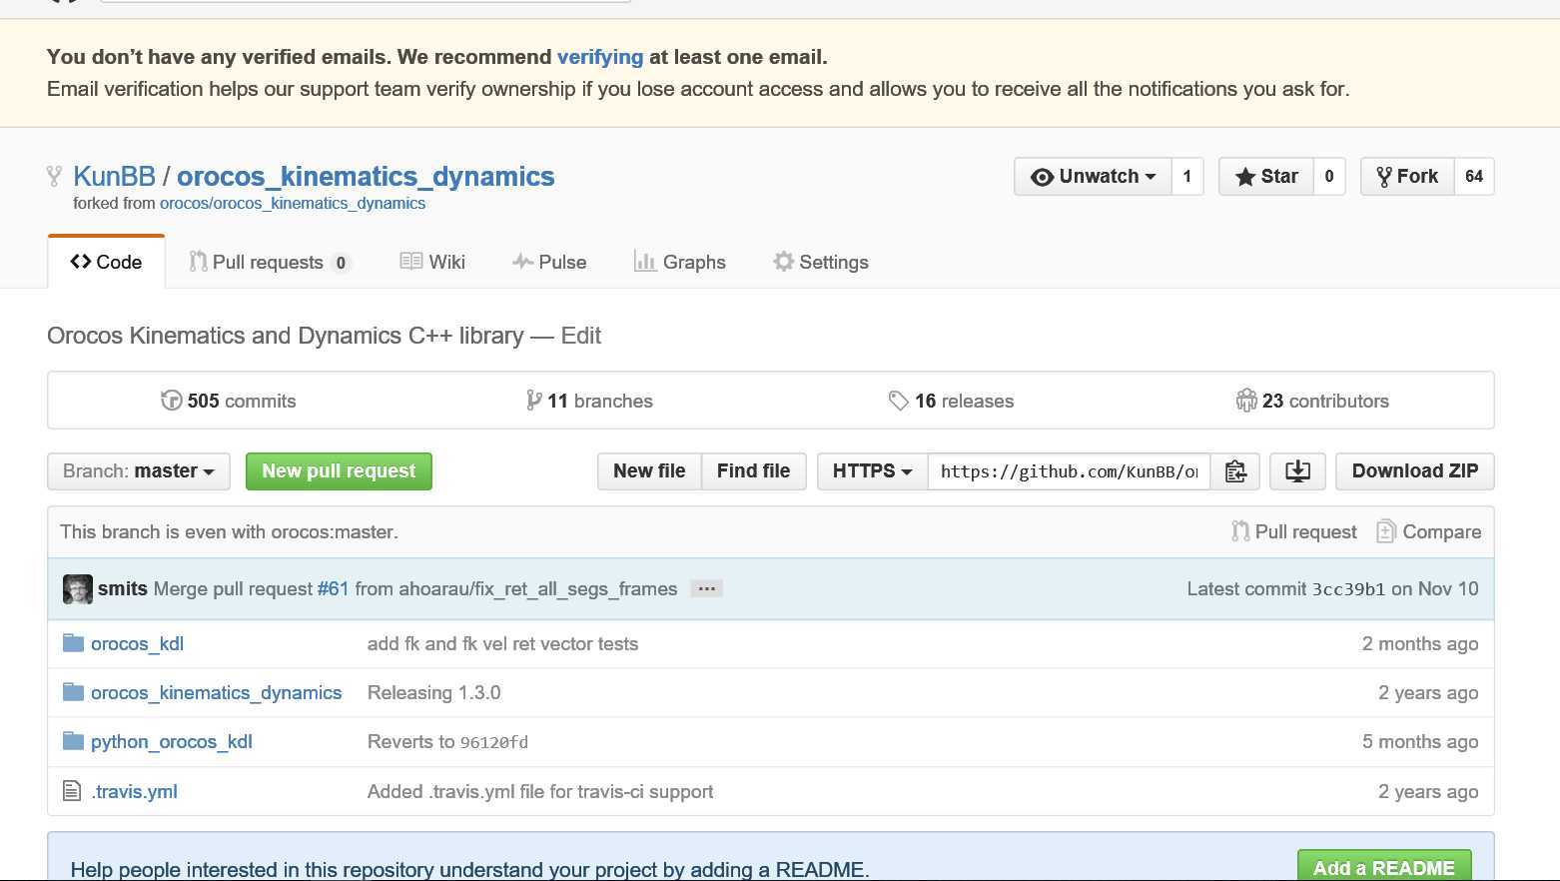The height and width of the screenshot is (881, 1560).
Task: Open the Pulse tab
Action: pos(549,262)
